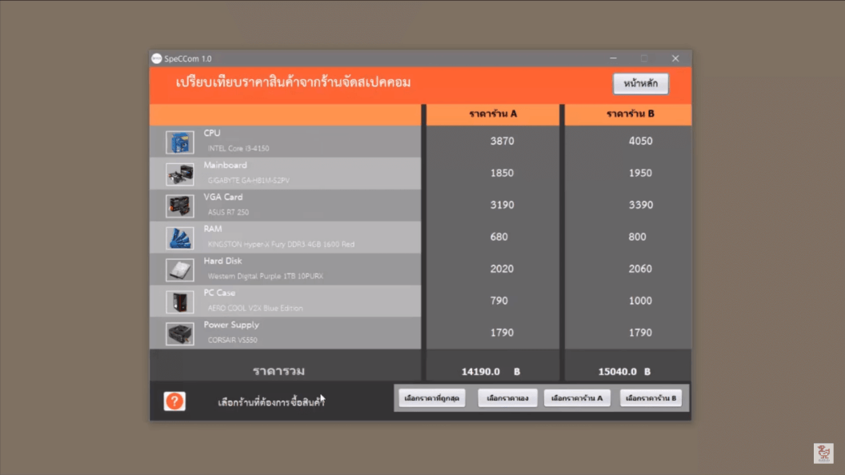Screen dimensions: 845x475
Task: Choose the เลือกราคาร้าน A button
Action: pos(576,398)
